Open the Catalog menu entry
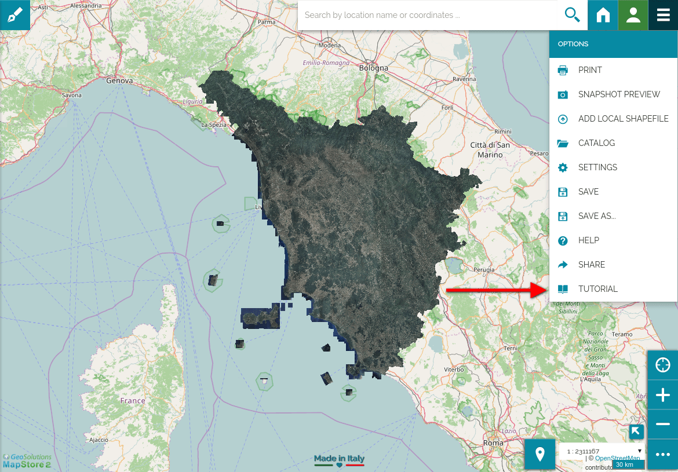The image size is (678, 472). coord(596,143)
